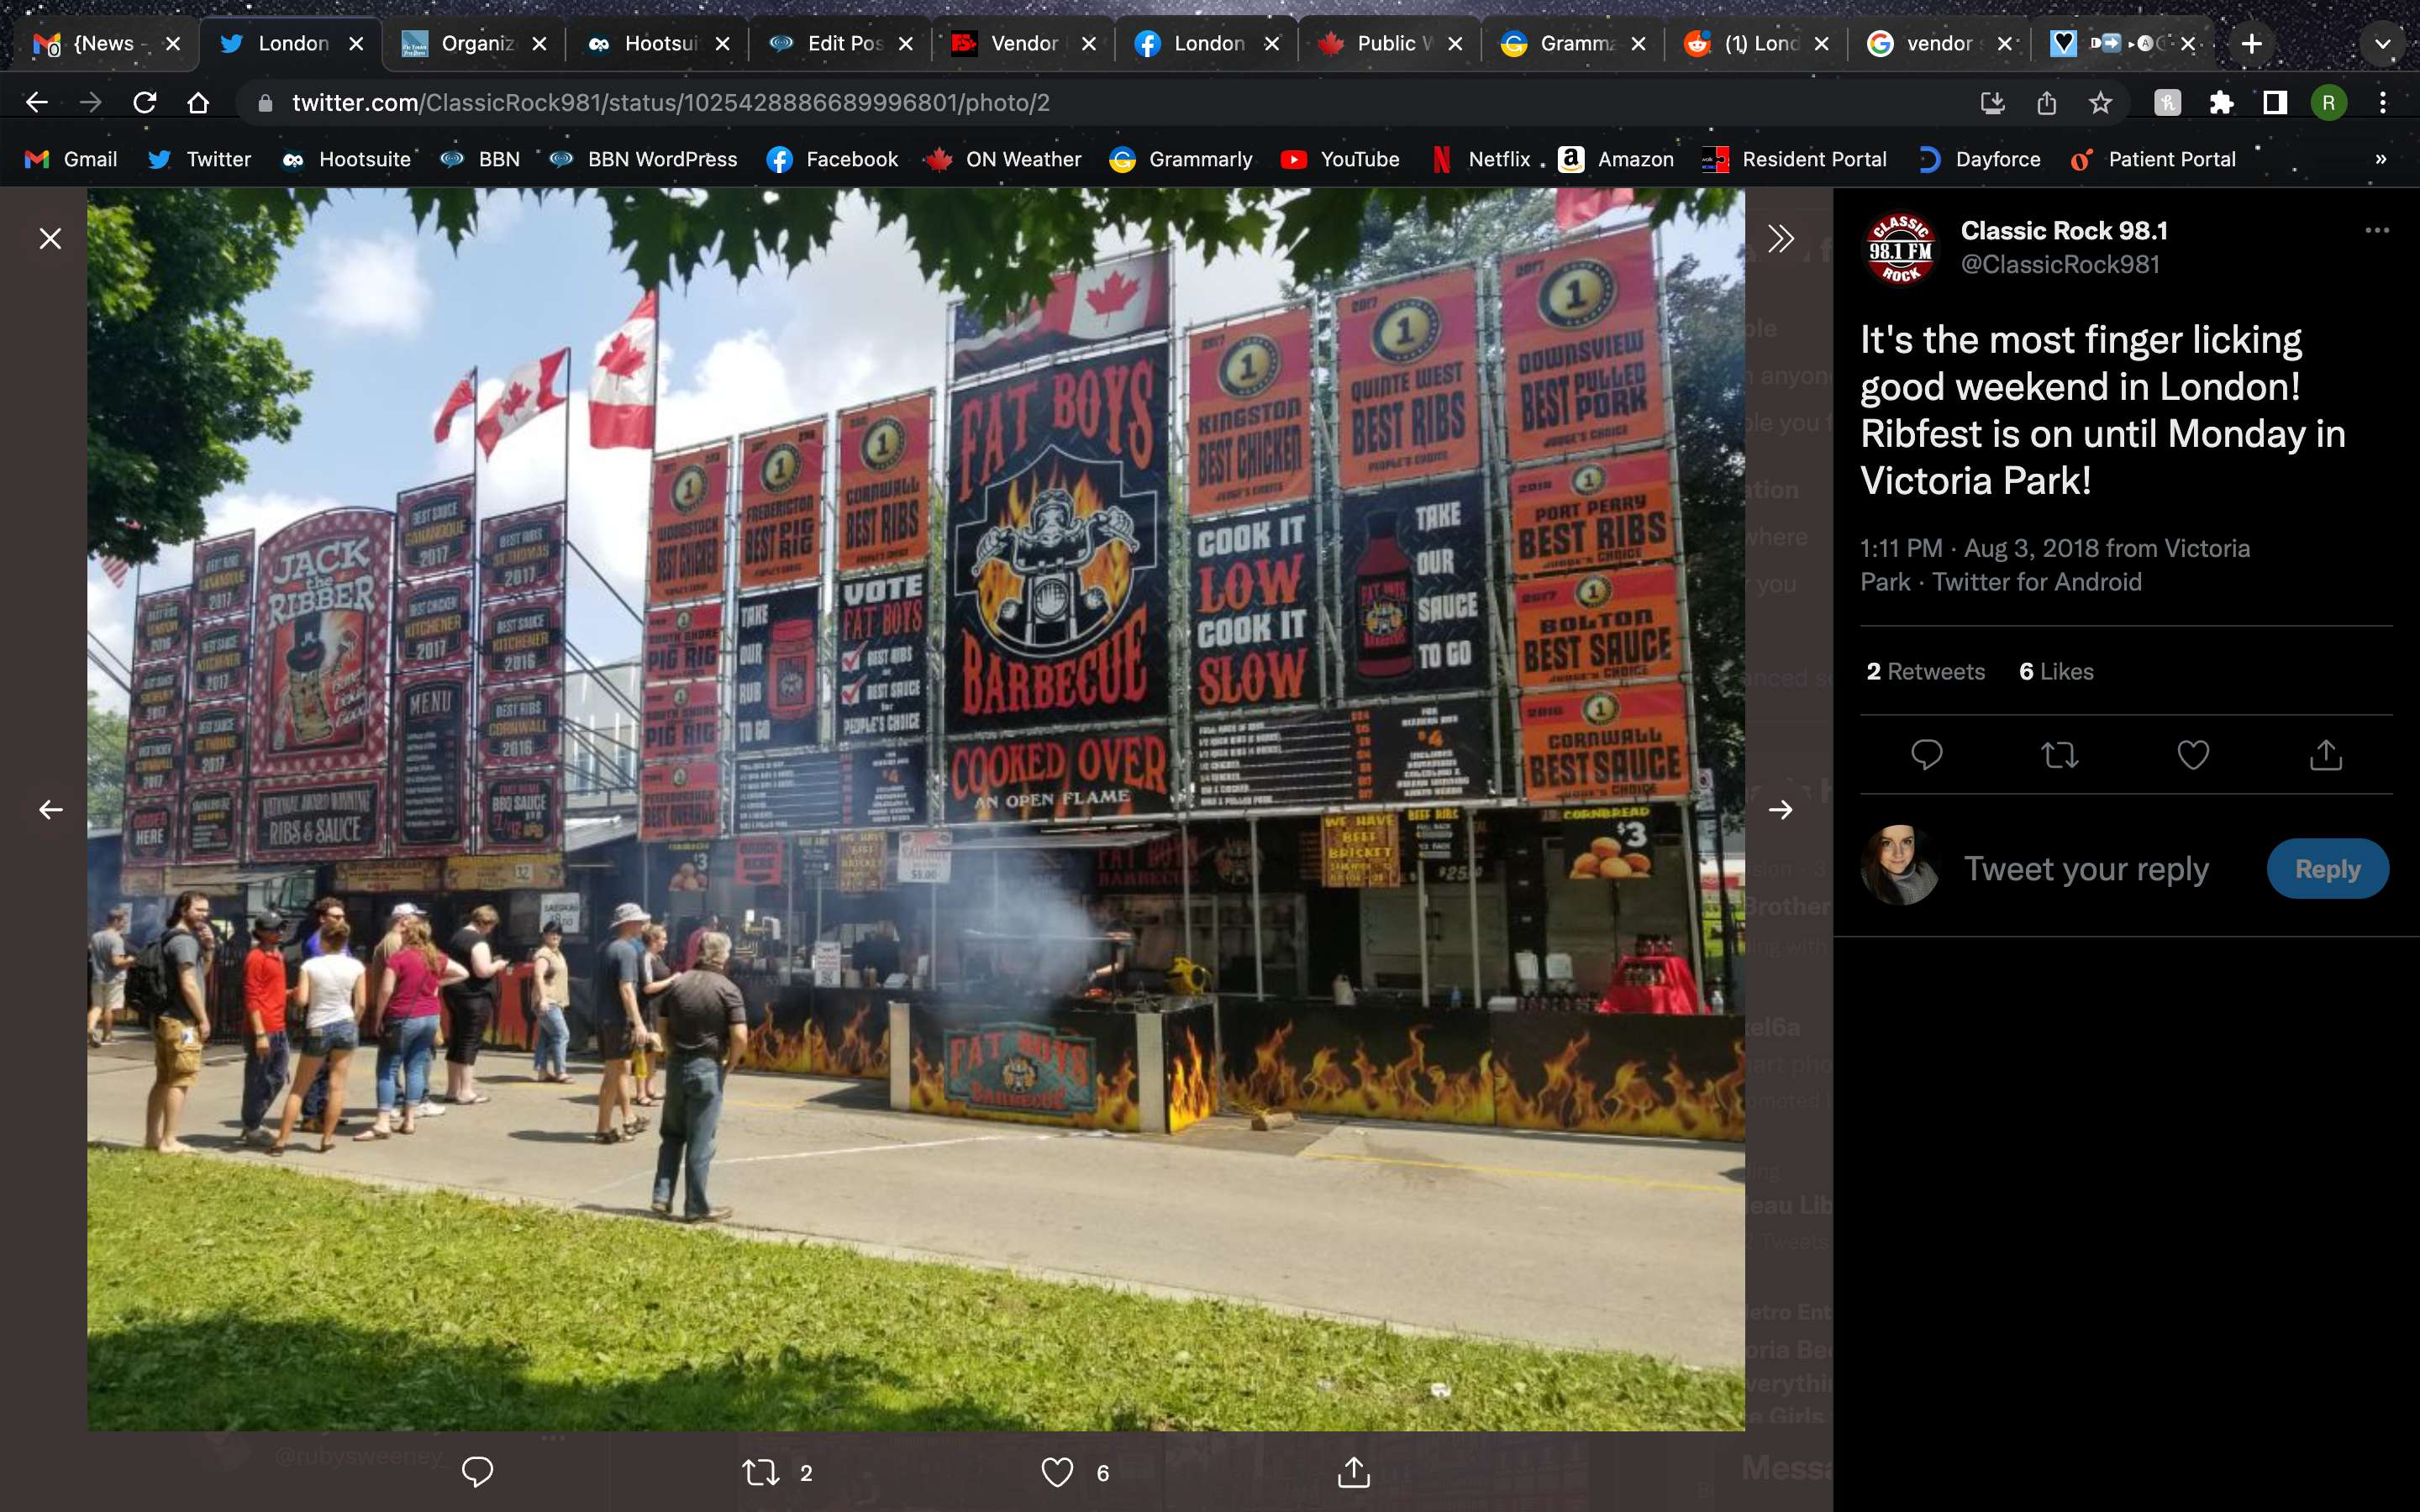The width and height of the screenshot is (2420, 1512).
Task: Click retweet icon below the photo
Action: (x=761, y=1471)
